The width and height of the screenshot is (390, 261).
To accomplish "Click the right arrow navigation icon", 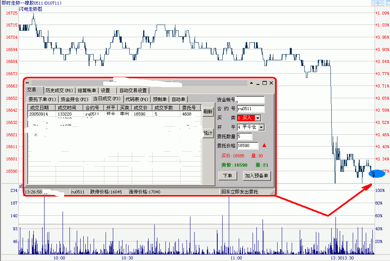I will tap(381, 3).
